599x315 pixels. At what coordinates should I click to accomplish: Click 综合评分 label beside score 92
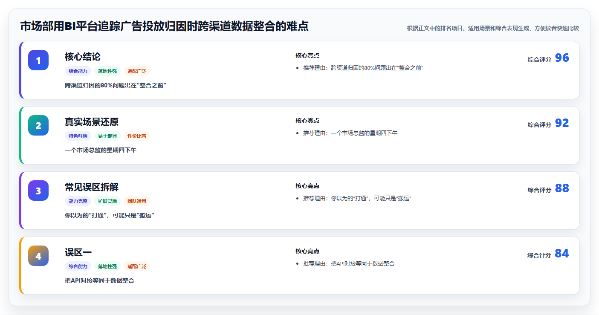539,125
